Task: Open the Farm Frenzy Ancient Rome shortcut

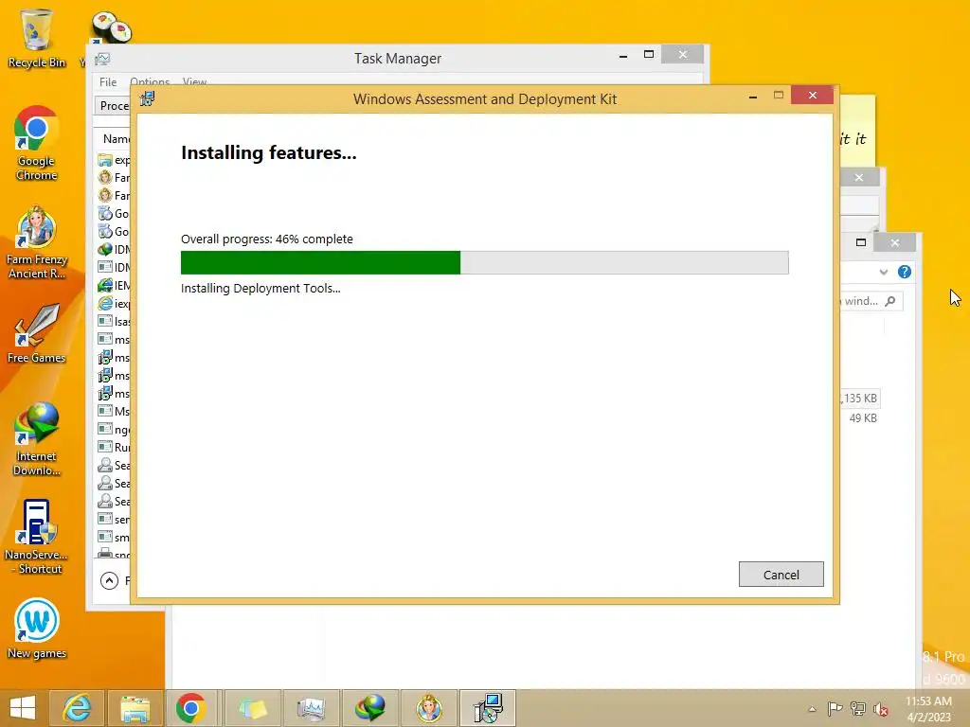Action: [x=37, y=242]
